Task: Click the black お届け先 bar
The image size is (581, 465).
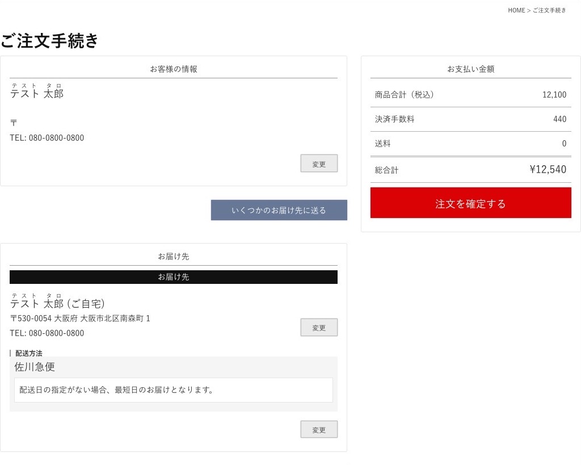Action: coord(174,277)
